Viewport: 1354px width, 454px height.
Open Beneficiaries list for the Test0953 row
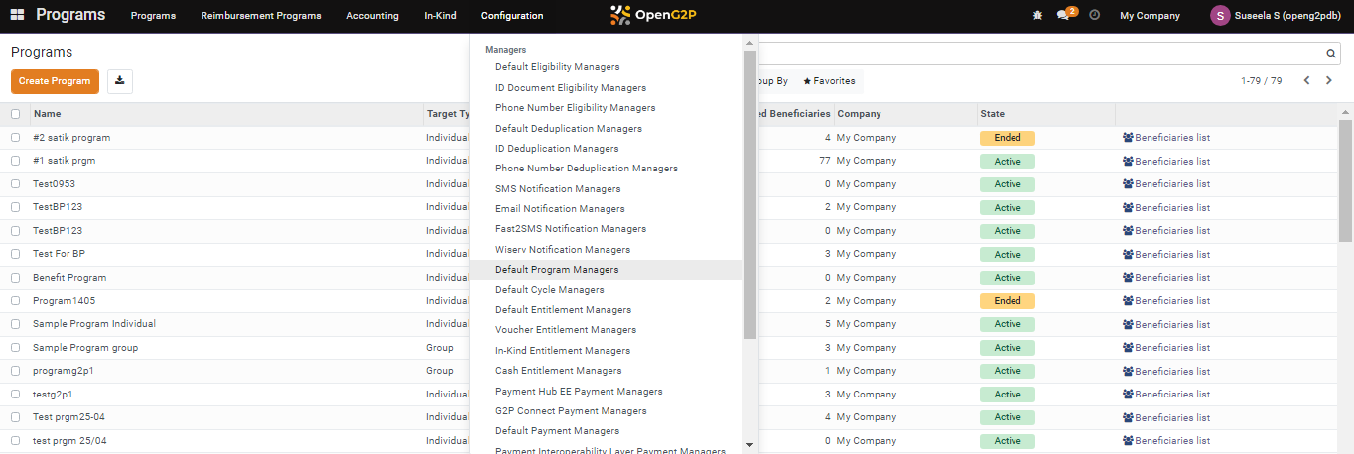click(1166, 184)
